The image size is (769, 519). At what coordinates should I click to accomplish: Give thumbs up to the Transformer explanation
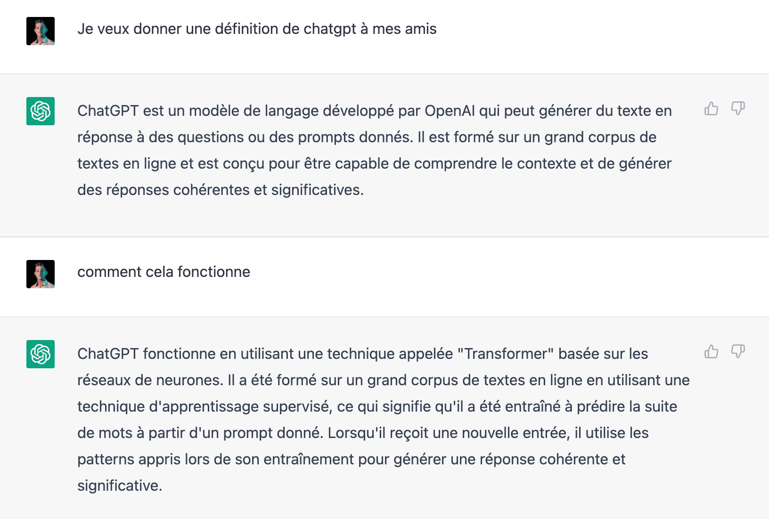[711, 352]
